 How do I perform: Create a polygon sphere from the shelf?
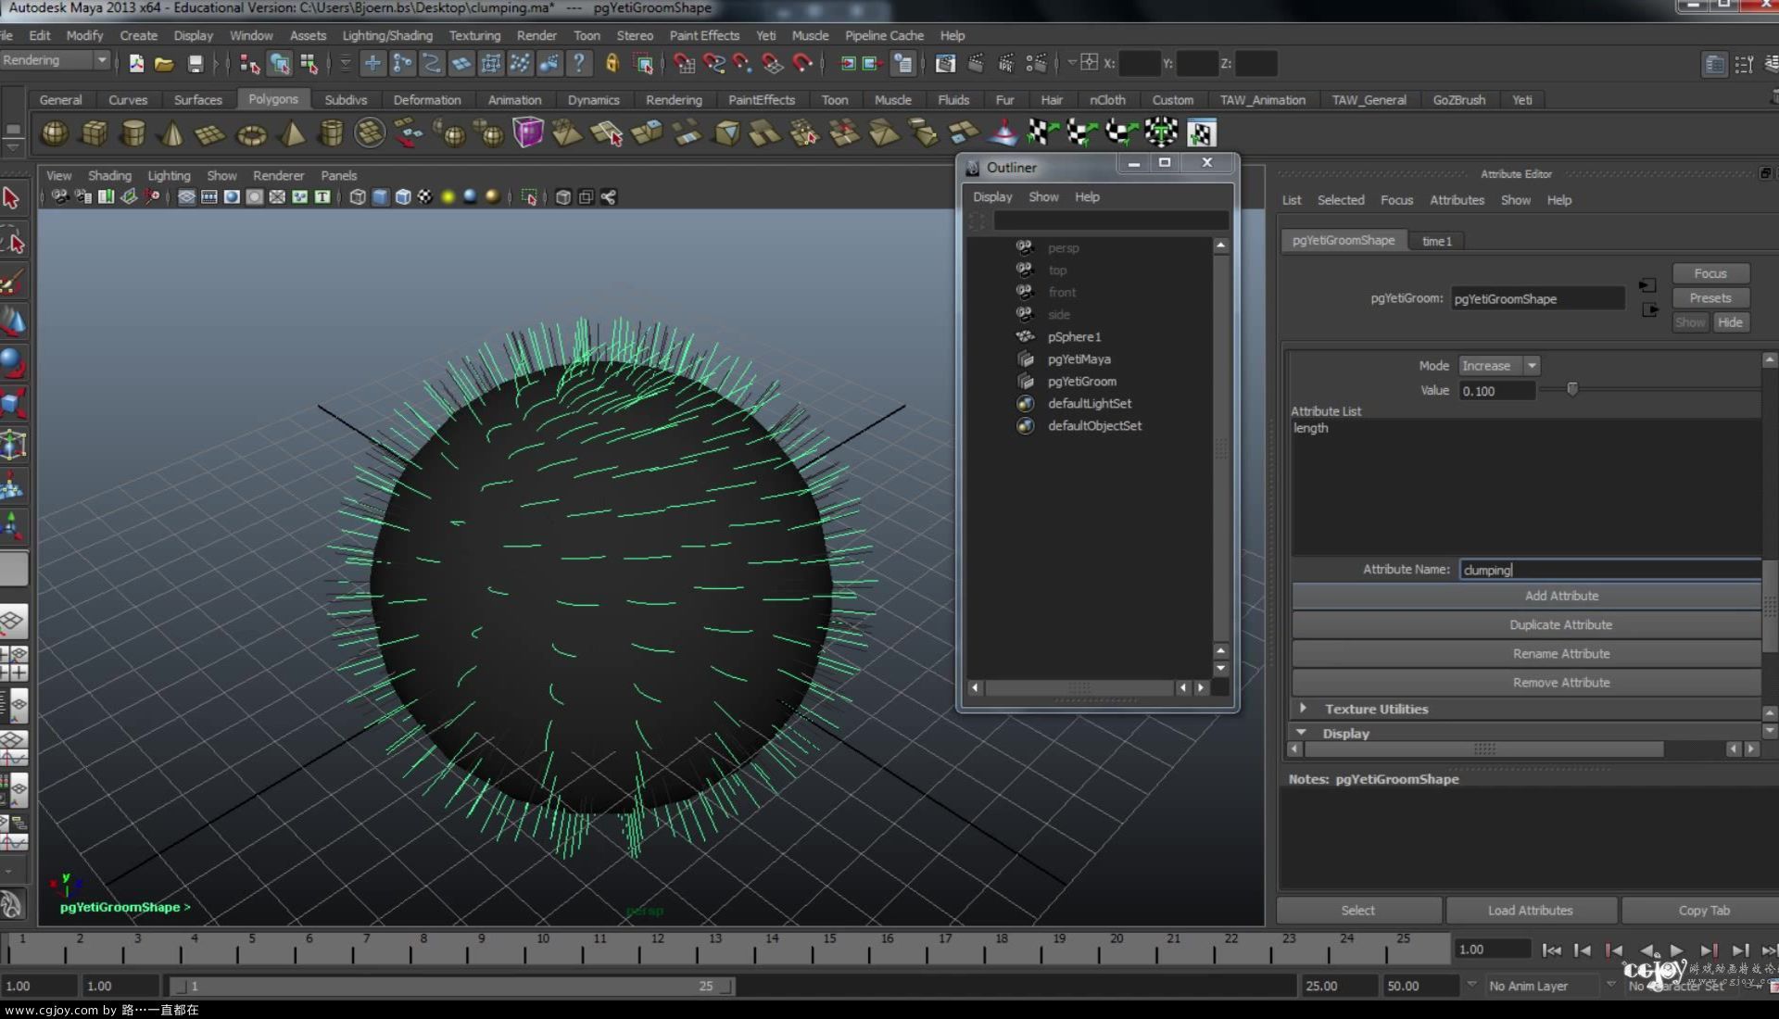(x=55, y=133)
